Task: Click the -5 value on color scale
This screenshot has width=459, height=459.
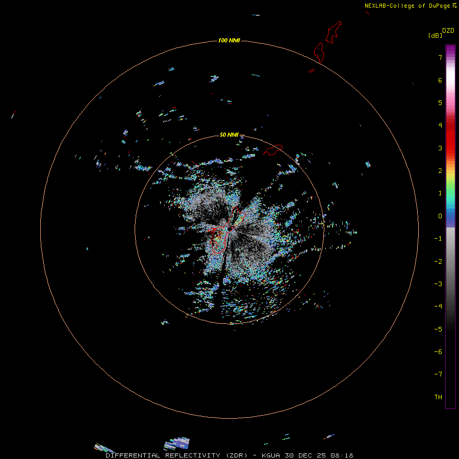Action: coord(438,329)
